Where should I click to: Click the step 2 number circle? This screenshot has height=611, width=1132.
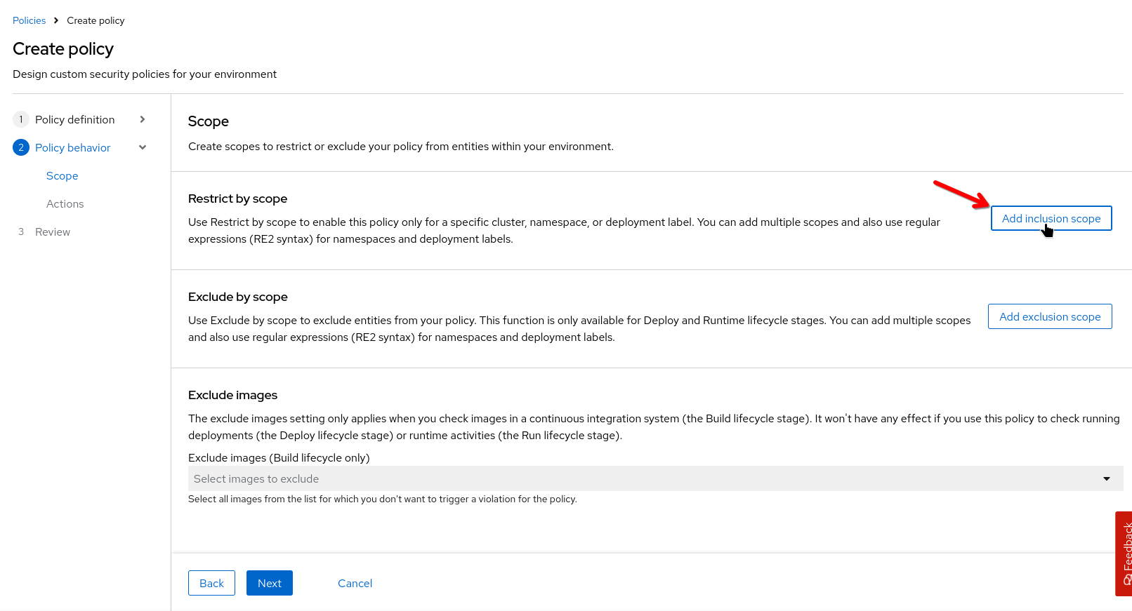[x=21, y=147]
